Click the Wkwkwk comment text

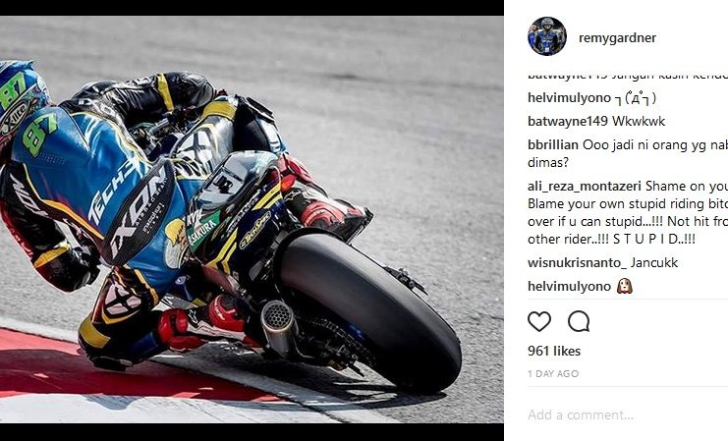pos(639,121)
